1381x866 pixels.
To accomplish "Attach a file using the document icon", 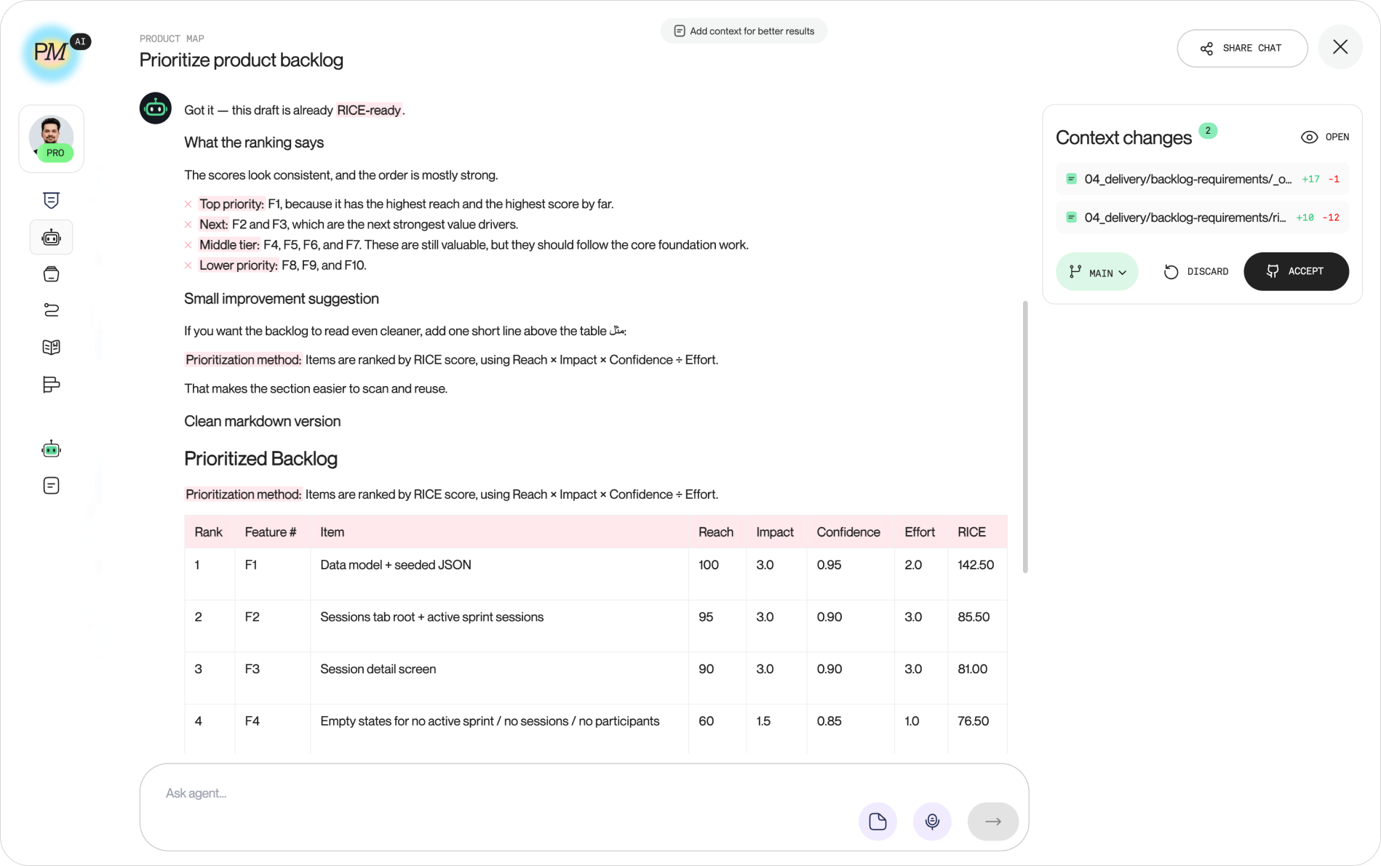I will coord(877,822).
